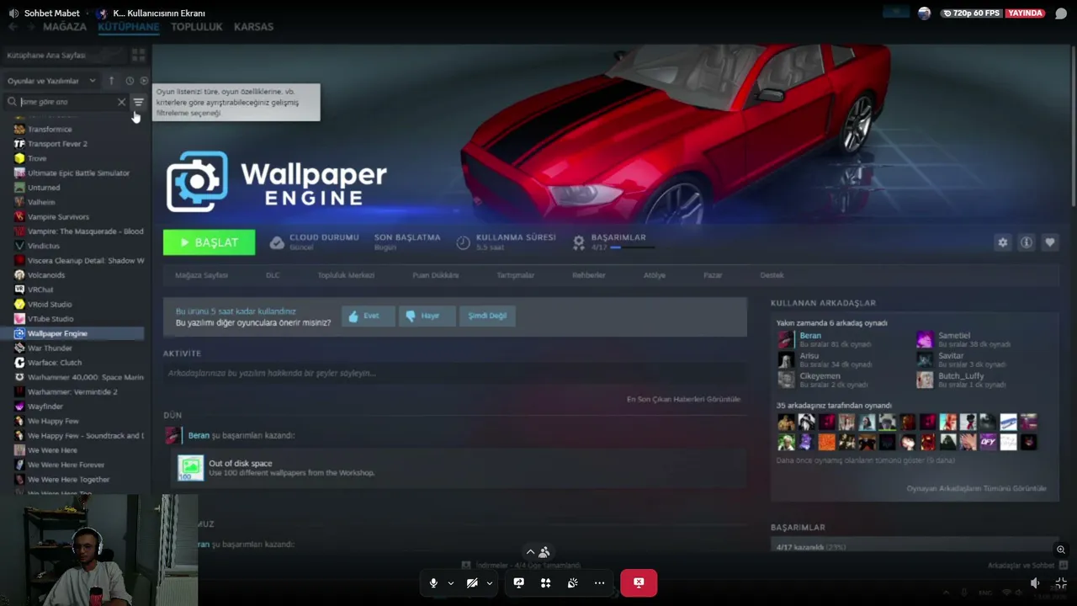Click the Volcanoids game icon
This screenshot has height=606, width=1077.
pyautogui.click(x=19, y=275)
